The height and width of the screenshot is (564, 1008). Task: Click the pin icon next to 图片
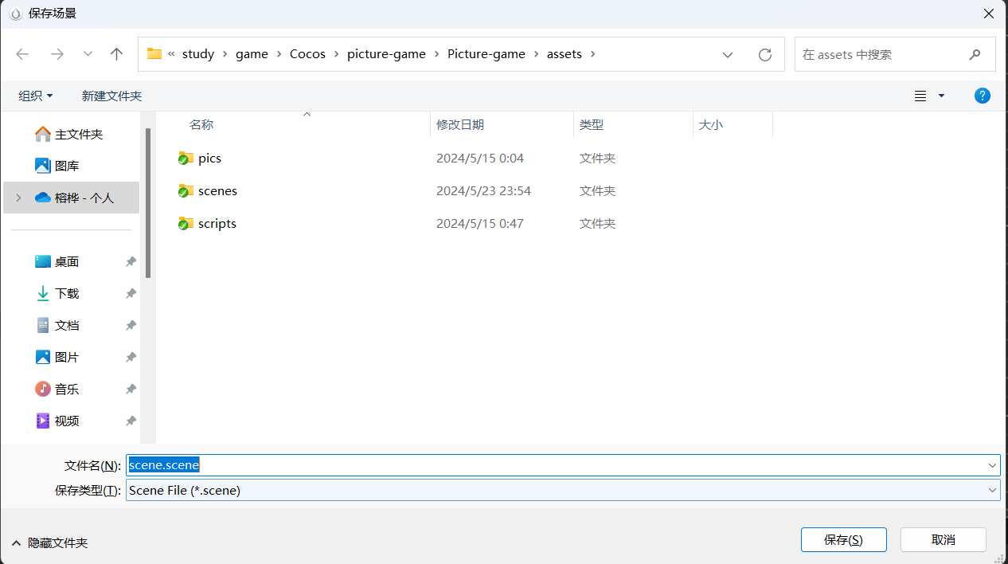coord(131,357)
